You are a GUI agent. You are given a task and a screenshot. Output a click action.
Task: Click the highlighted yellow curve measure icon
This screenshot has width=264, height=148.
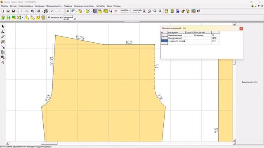pos(27,17)
